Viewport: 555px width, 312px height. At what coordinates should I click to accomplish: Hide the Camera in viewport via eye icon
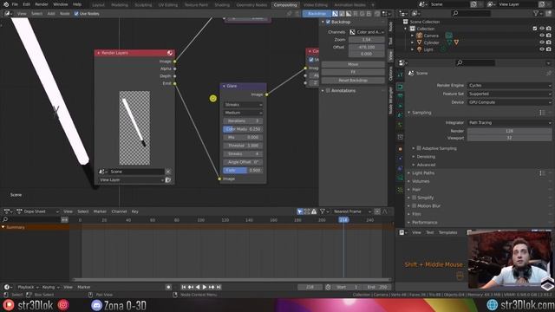click(541, 36)
